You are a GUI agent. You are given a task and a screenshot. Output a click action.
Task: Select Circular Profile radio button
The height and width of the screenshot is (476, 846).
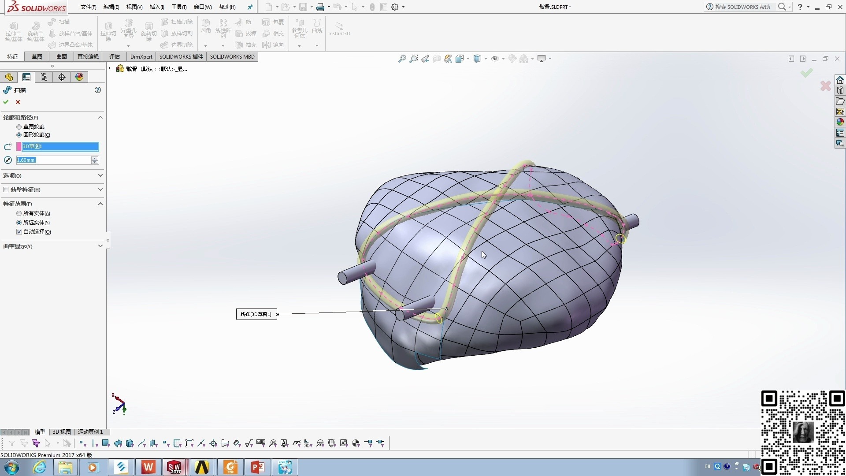coord(19,135)
